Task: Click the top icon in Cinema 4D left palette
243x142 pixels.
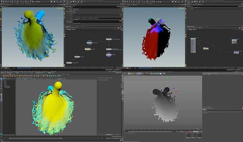Action: [x=123, y=76]
